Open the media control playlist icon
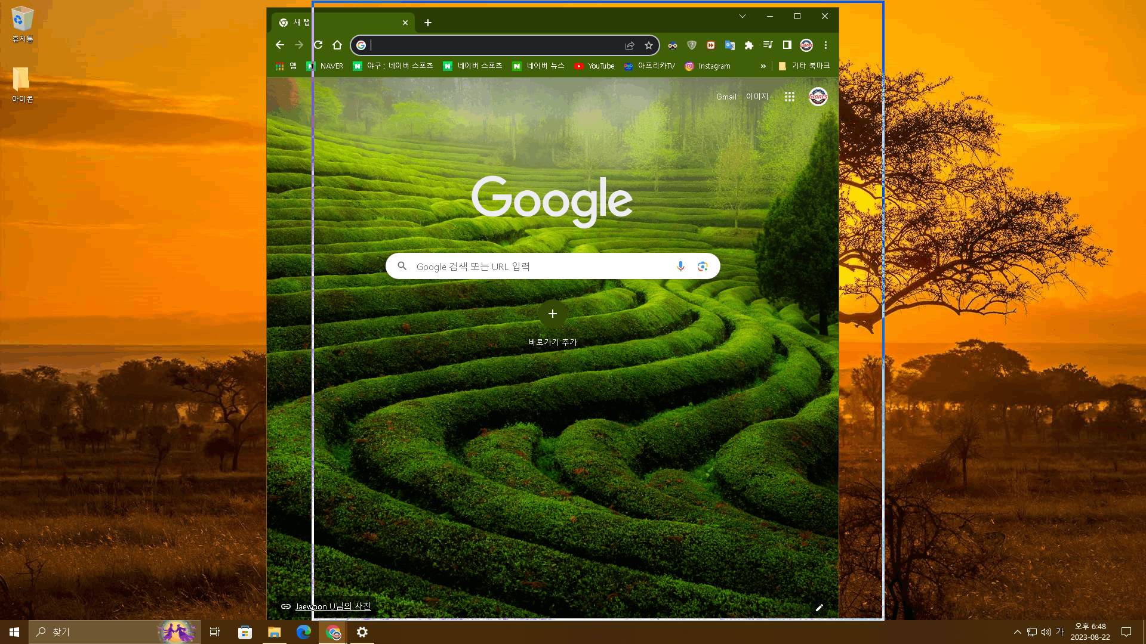 click(x=768, y=45)
